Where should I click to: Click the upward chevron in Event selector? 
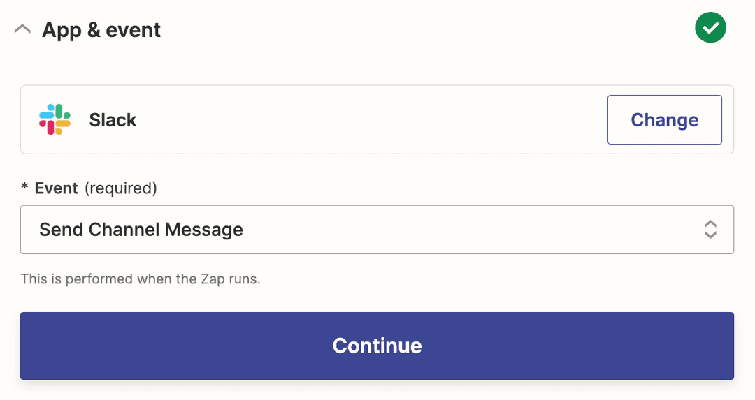(x=710, y=224)
